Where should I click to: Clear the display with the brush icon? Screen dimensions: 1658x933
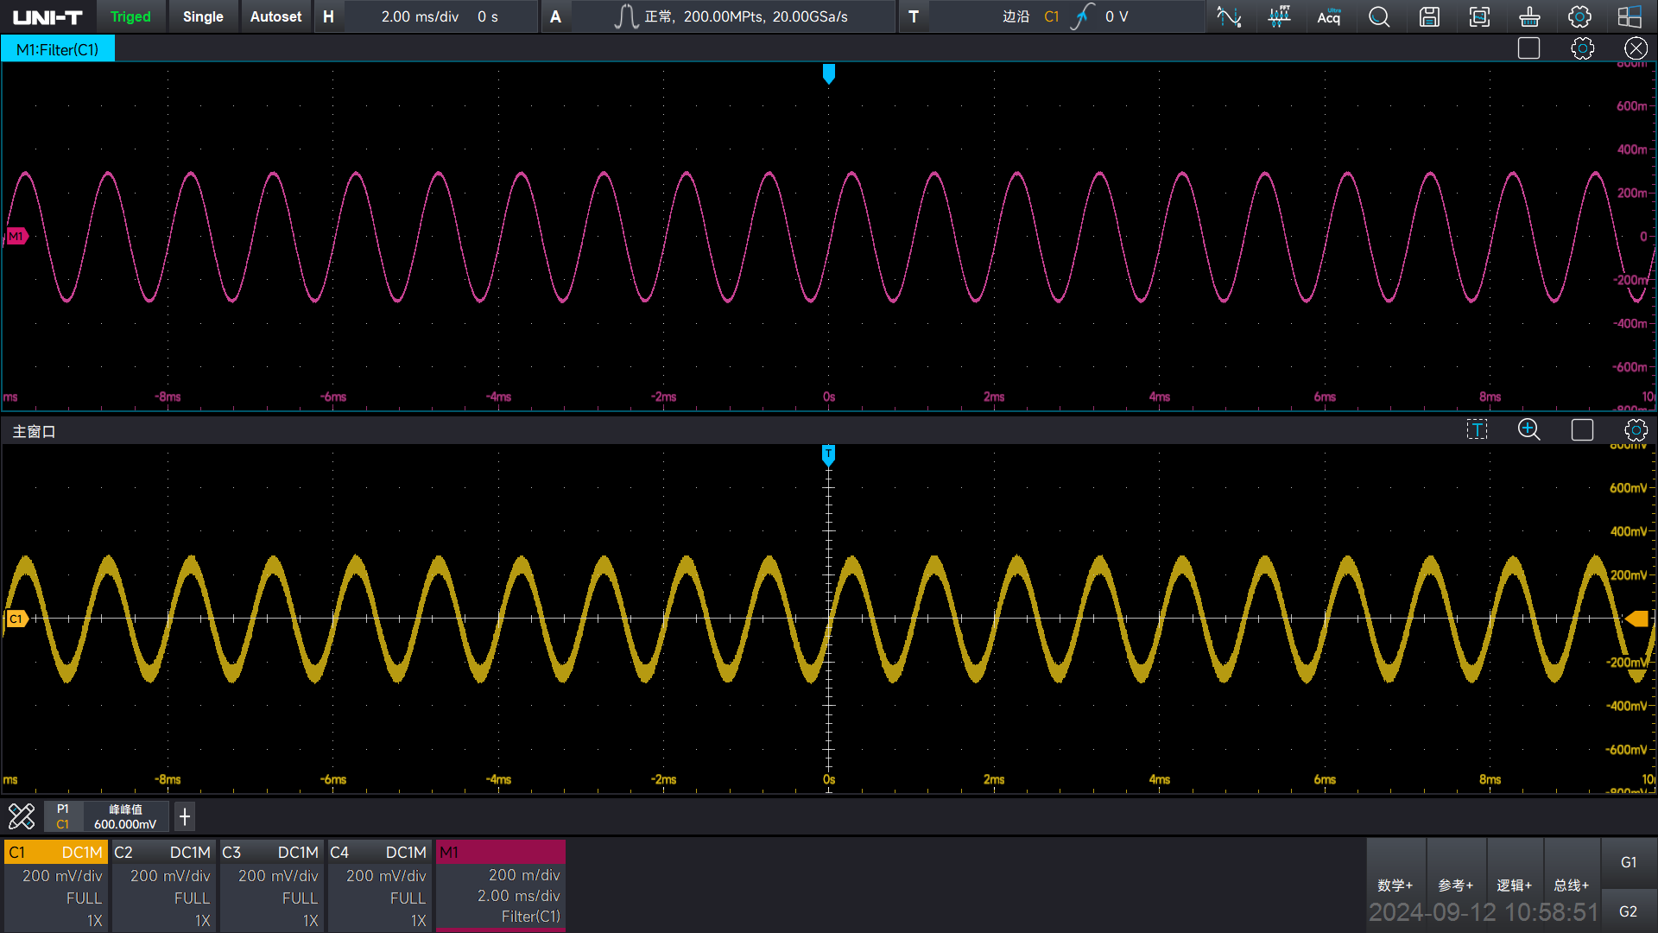click(x=1529, y=16)
